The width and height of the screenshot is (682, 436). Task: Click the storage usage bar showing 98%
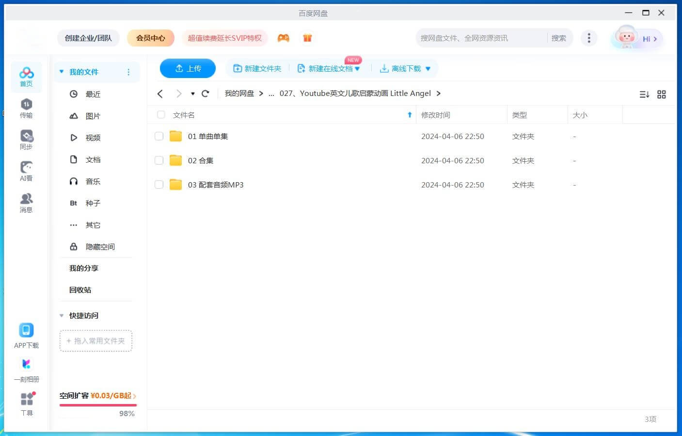tap(98, 405)
